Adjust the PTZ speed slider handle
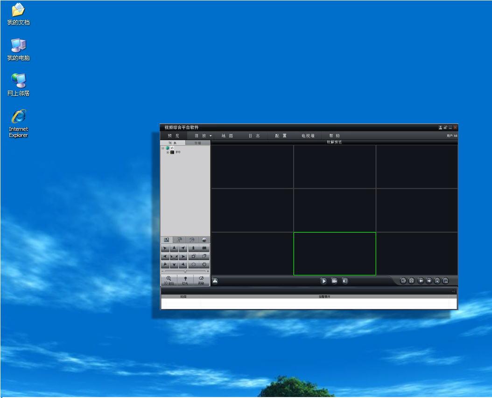This screenshot has height=398, width=492. [185, 271]
